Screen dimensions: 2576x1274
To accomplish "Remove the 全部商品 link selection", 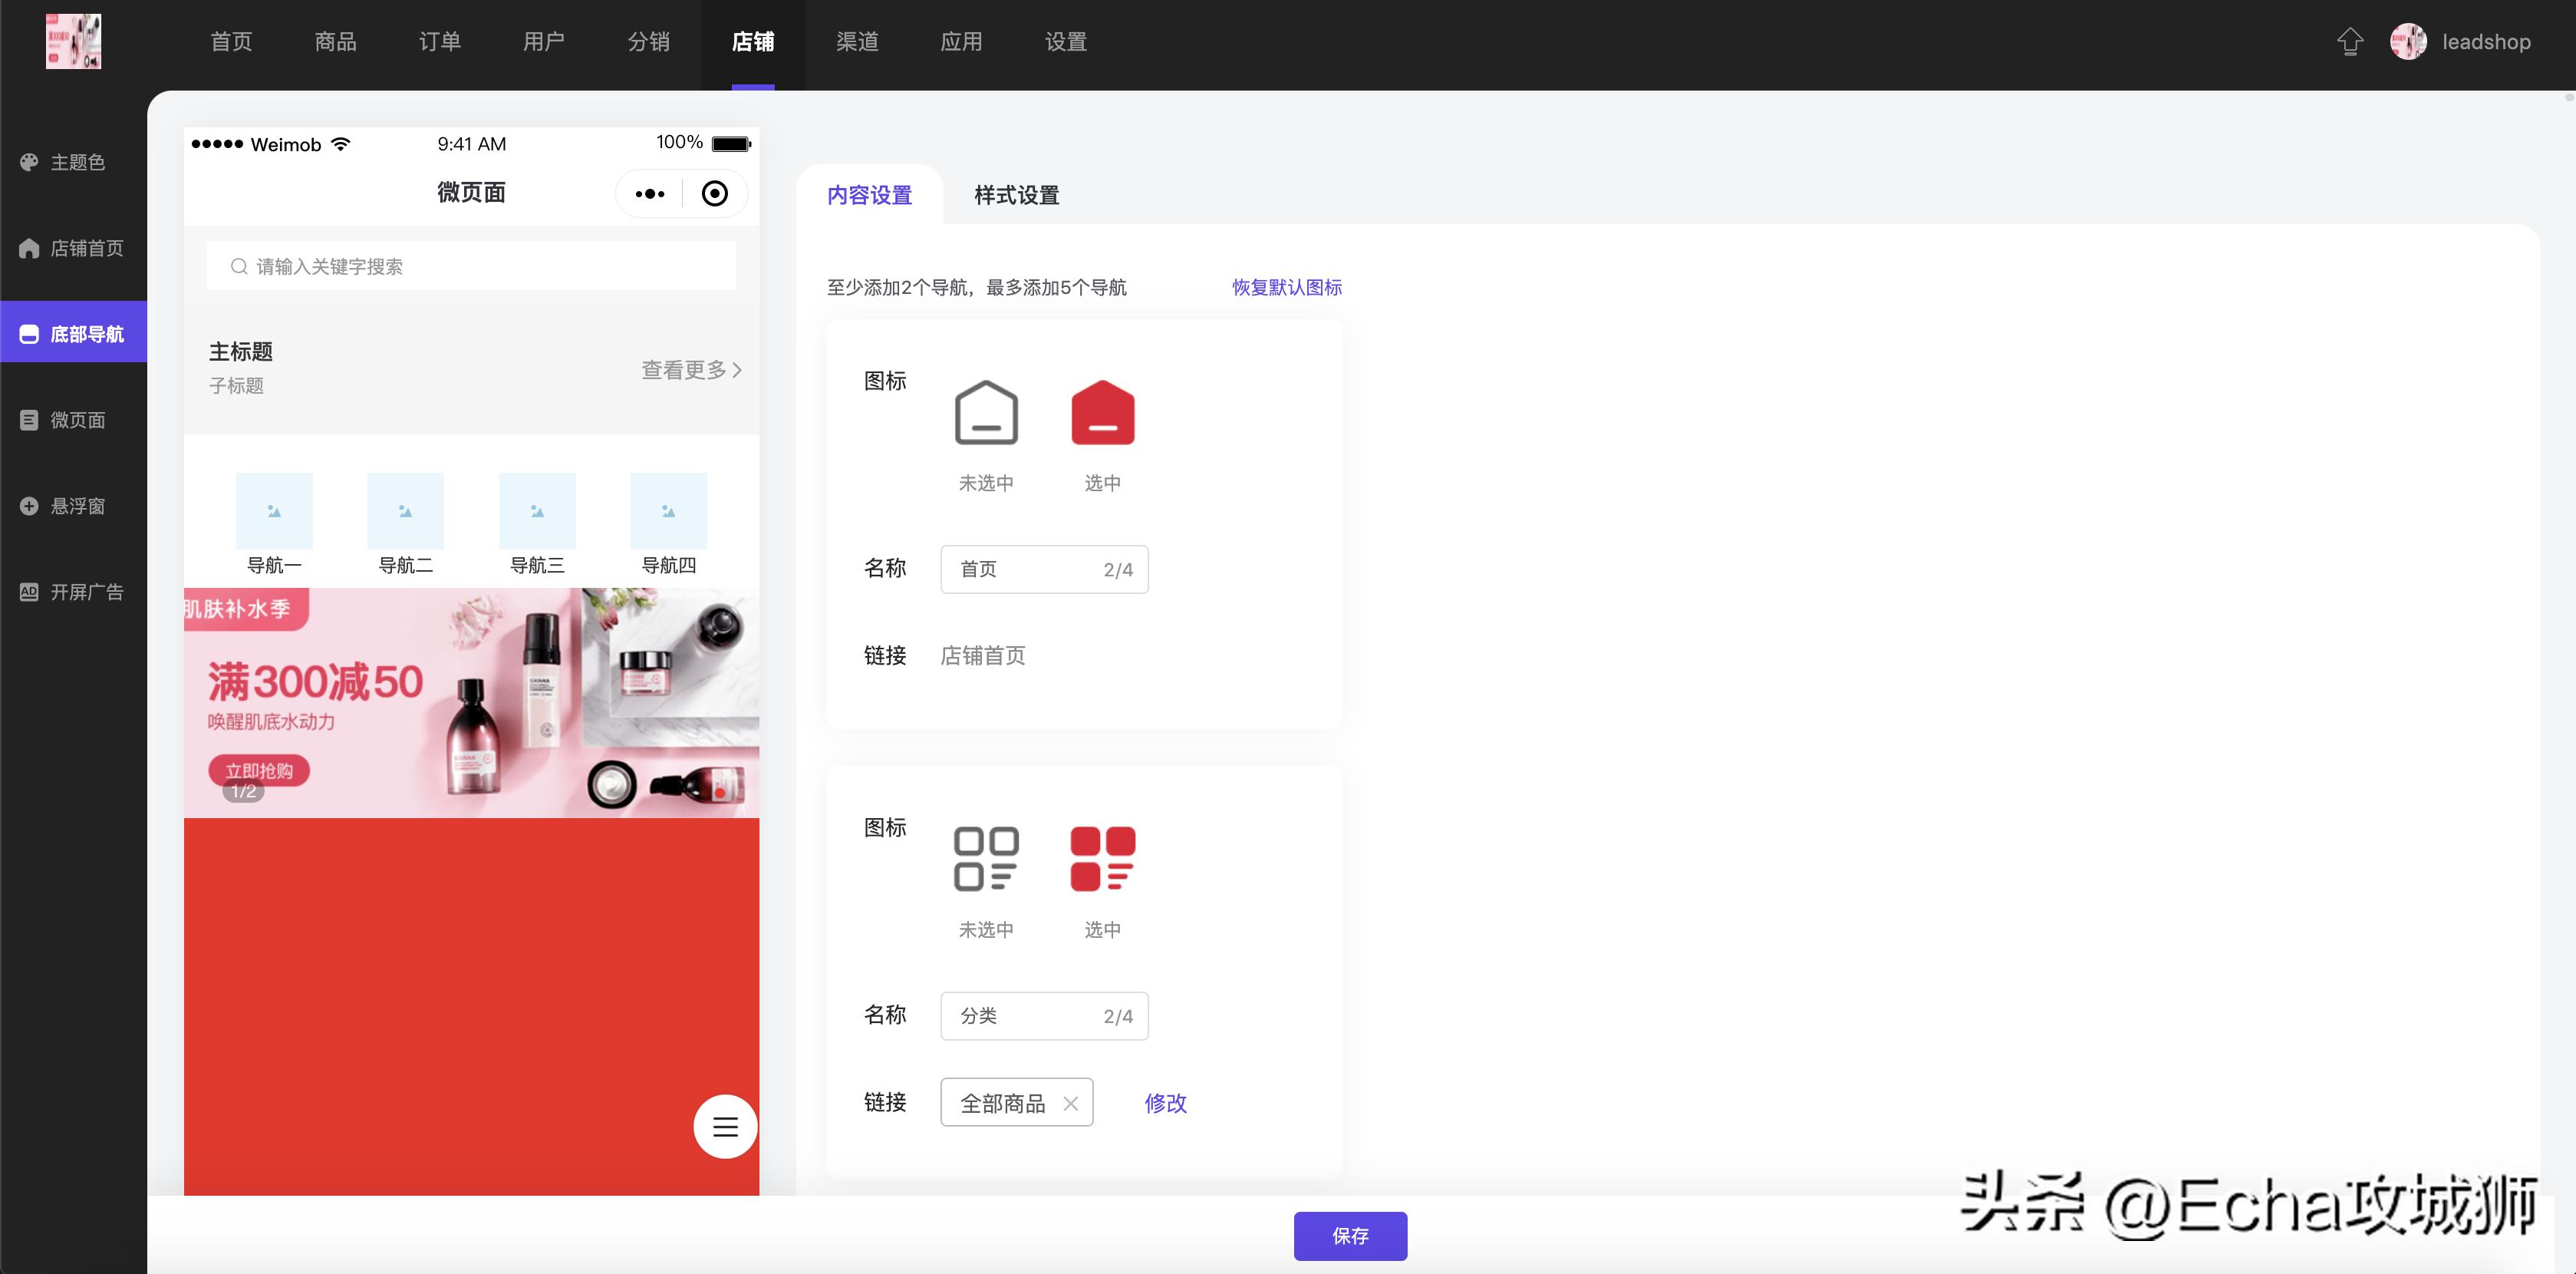I will coord(1070,1103).
